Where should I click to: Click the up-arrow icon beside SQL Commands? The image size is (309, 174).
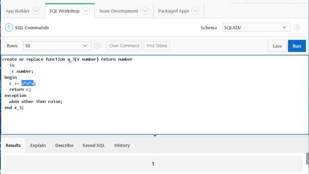[x=9, y=28]
